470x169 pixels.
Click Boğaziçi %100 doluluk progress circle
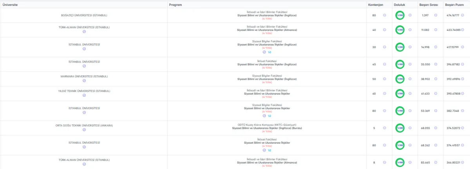pyautogui.click(x=400, y=15)
